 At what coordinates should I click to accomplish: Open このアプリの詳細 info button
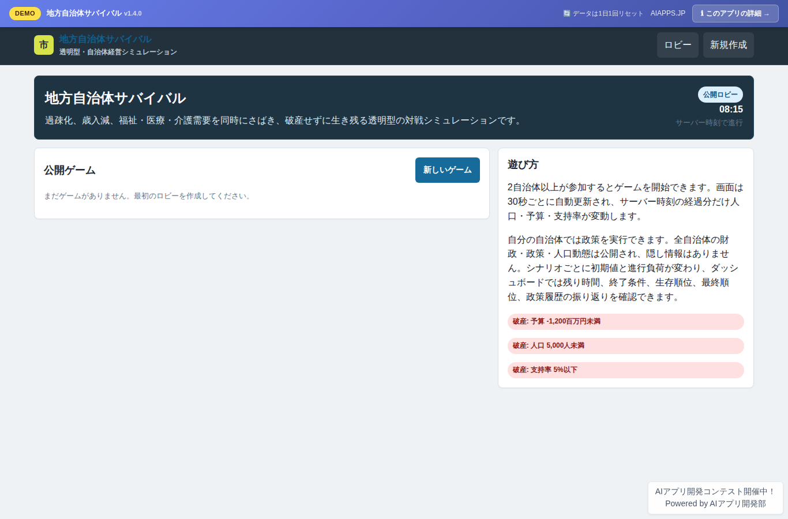tap(736, 13)
